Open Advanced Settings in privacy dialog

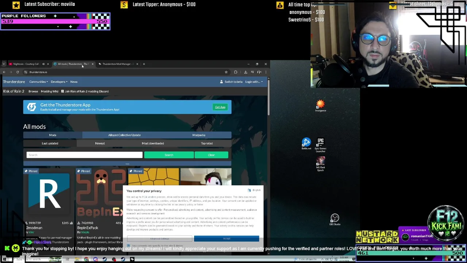coord(159,239)
